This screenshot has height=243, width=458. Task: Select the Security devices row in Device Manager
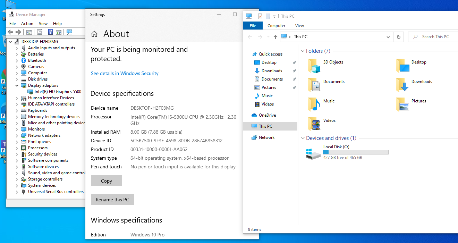(x=43, y=154)
